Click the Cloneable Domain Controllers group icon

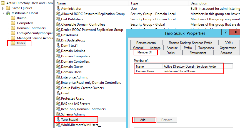click(58, 24)
